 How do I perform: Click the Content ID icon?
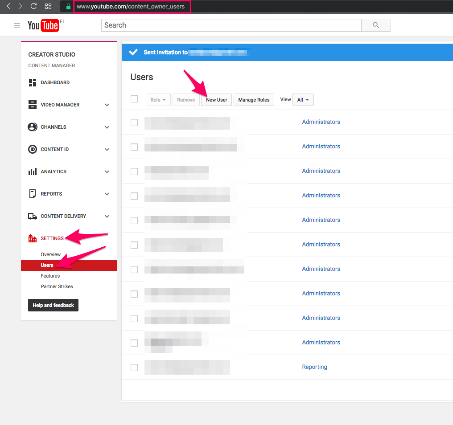pyautogui.click(x=33, y=149)
